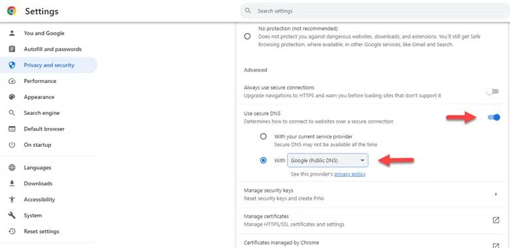This screenshot has height=248, width=510.
Task: Click the Default browser window icon
Action: [12, 129]
